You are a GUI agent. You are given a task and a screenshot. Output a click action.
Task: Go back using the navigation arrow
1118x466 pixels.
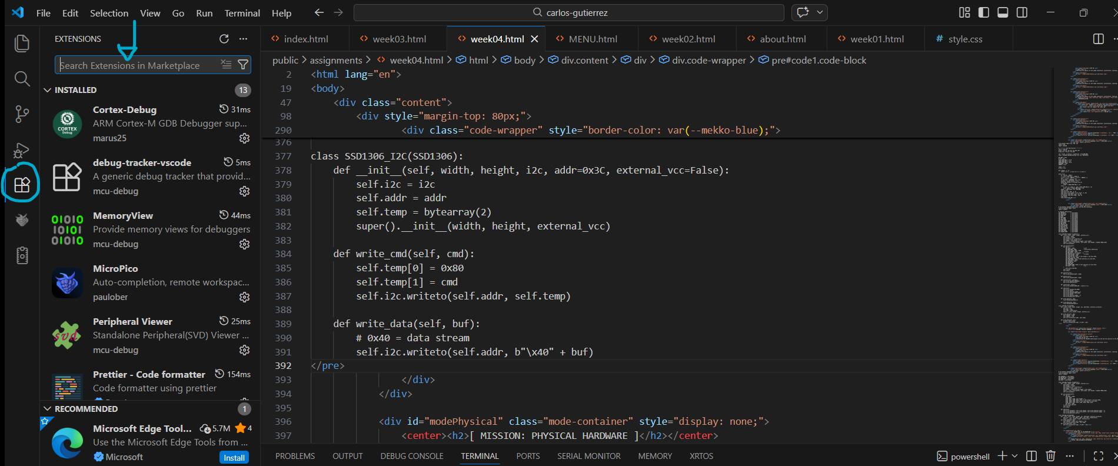(x=319, y=12)
